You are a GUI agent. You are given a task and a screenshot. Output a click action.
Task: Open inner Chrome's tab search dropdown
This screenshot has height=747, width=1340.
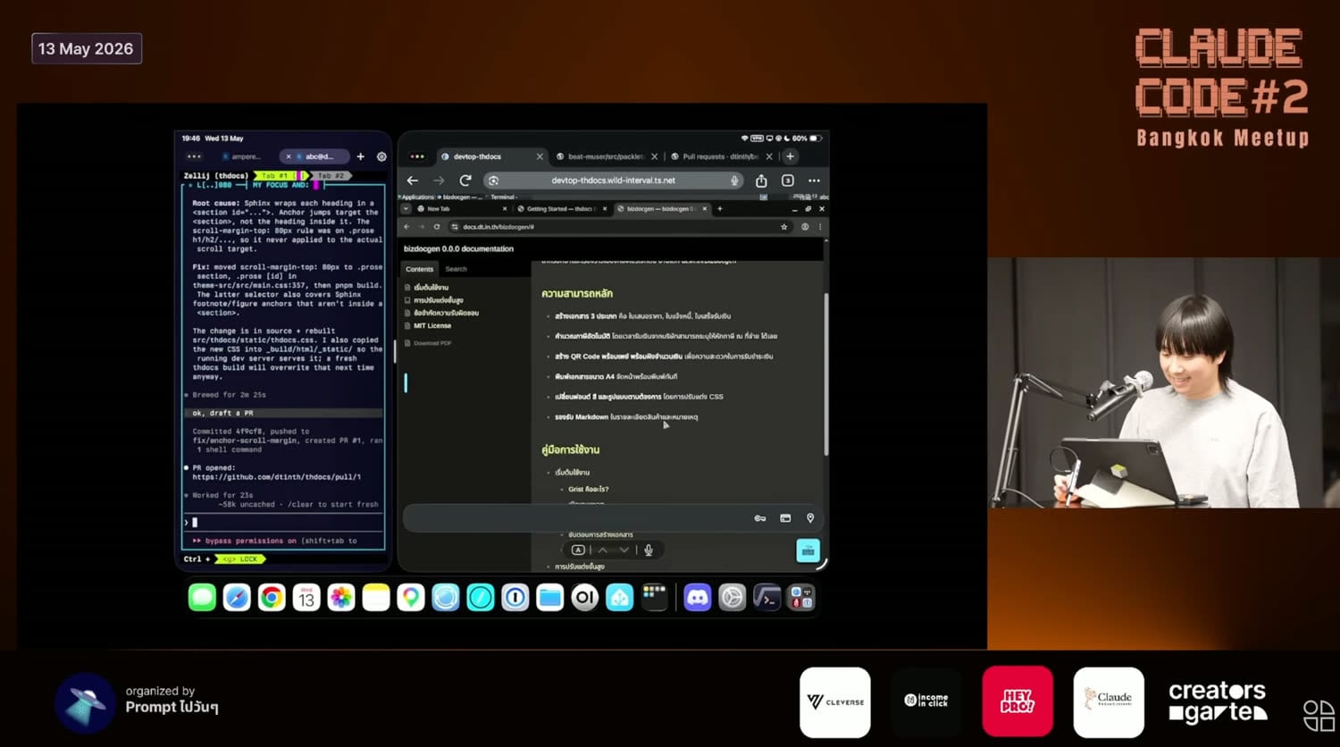[x=406, y=209]
